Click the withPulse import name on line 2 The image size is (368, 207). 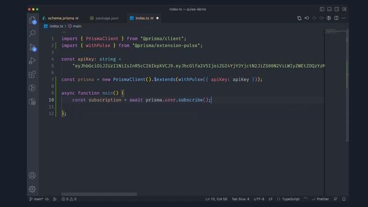point(98,45)
